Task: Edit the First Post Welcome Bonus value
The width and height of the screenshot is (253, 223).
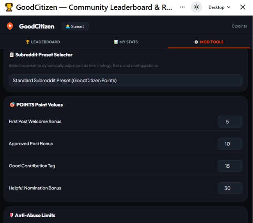Action: point(230,122)
